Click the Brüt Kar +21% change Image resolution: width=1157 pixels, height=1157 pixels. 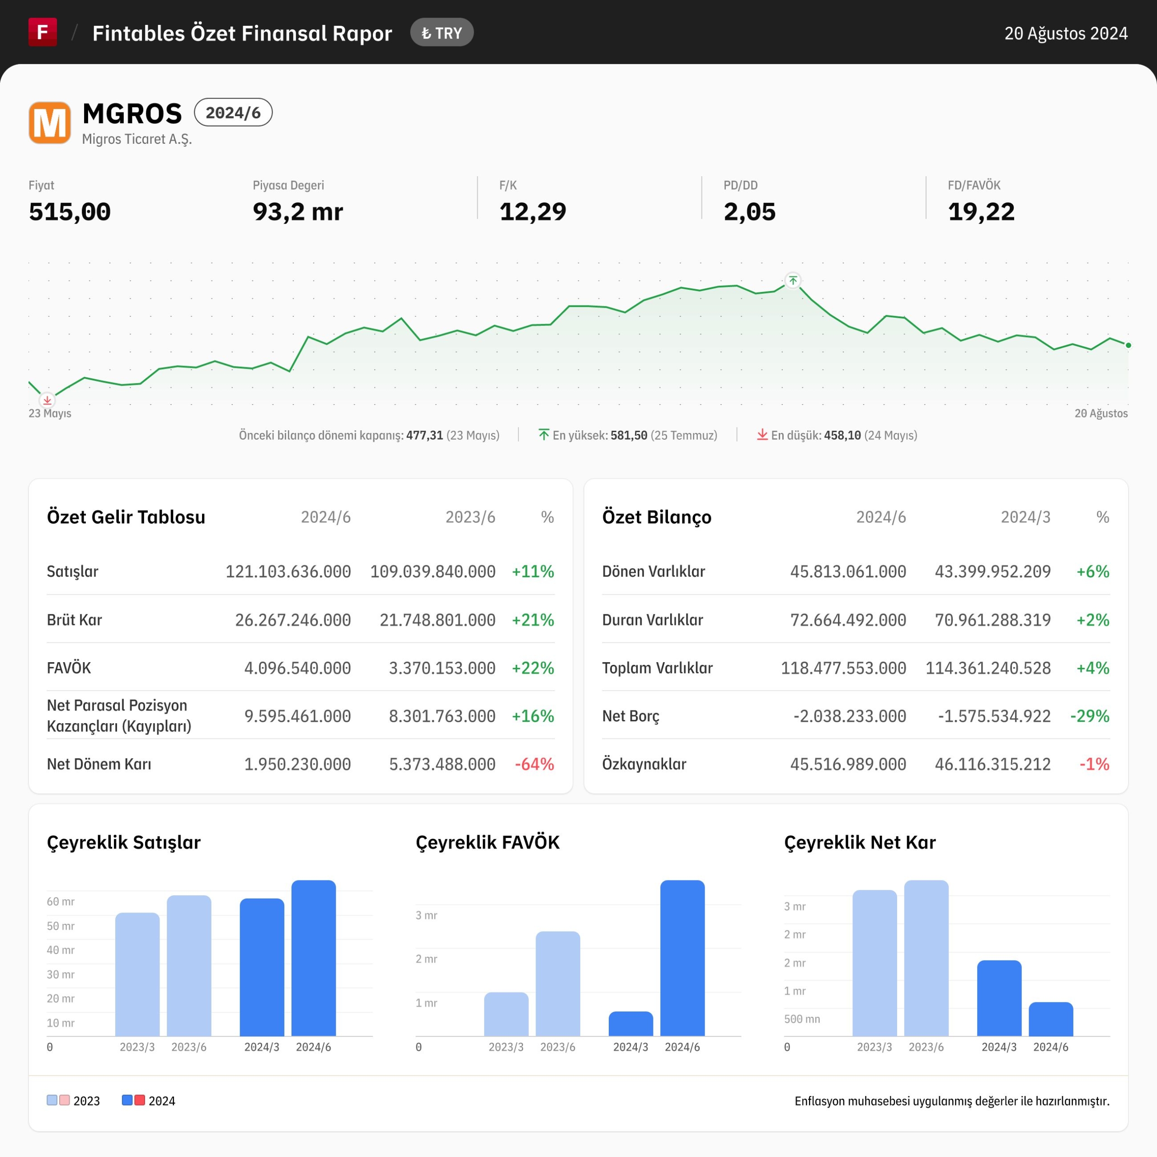pos(533,620)
